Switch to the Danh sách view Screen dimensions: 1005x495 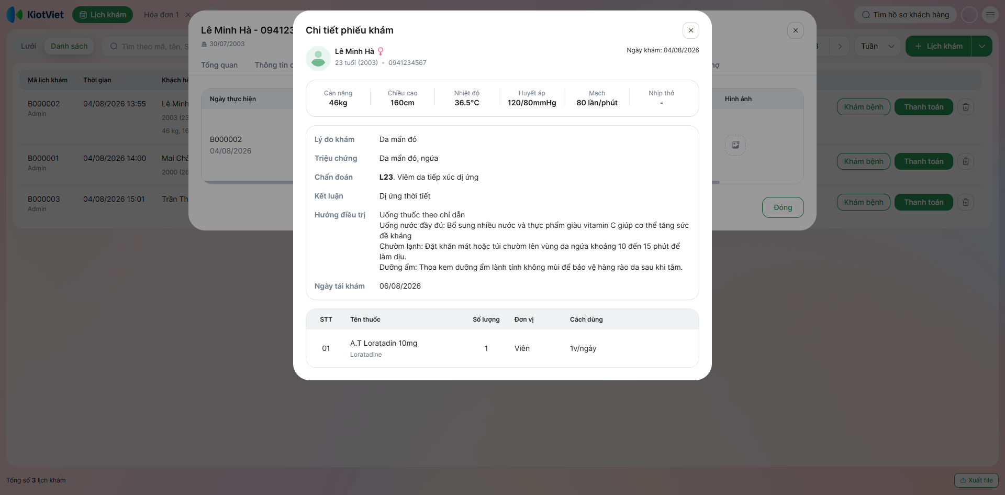(69, 46)
